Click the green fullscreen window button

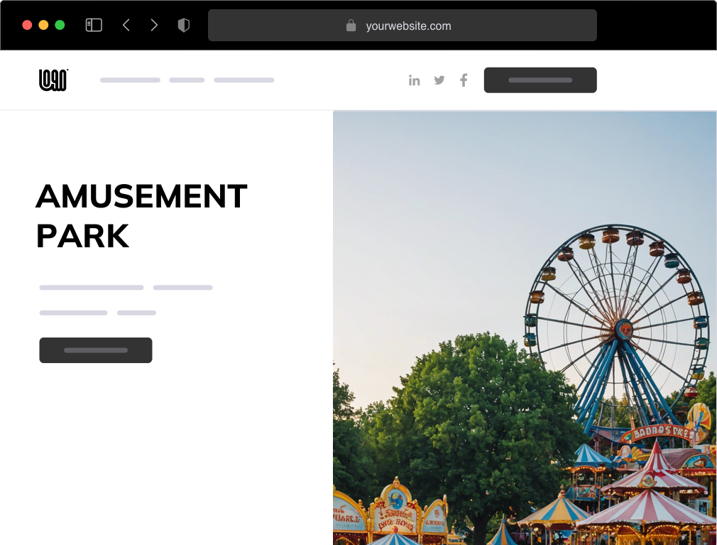[x=60, y=26]
